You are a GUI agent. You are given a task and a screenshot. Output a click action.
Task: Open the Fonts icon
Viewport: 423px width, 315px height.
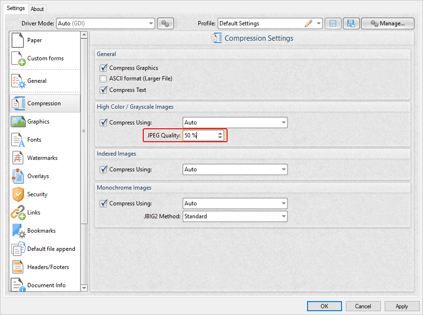18,140
